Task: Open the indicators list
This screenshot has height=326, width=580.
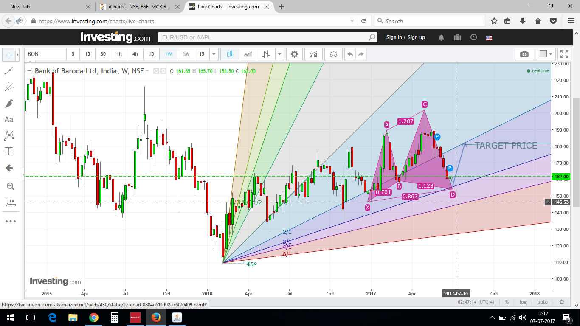Action: (314, 54)
